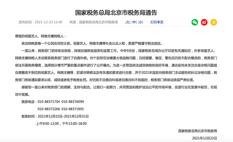Share the notice via Weibo icon
This screenshot has height=142, width=233.
pos(204,22)
